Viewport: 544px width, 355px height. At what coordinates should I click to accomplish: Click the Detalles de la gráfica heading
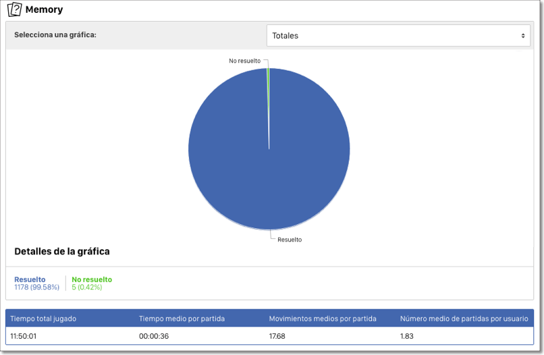[62, 252]
